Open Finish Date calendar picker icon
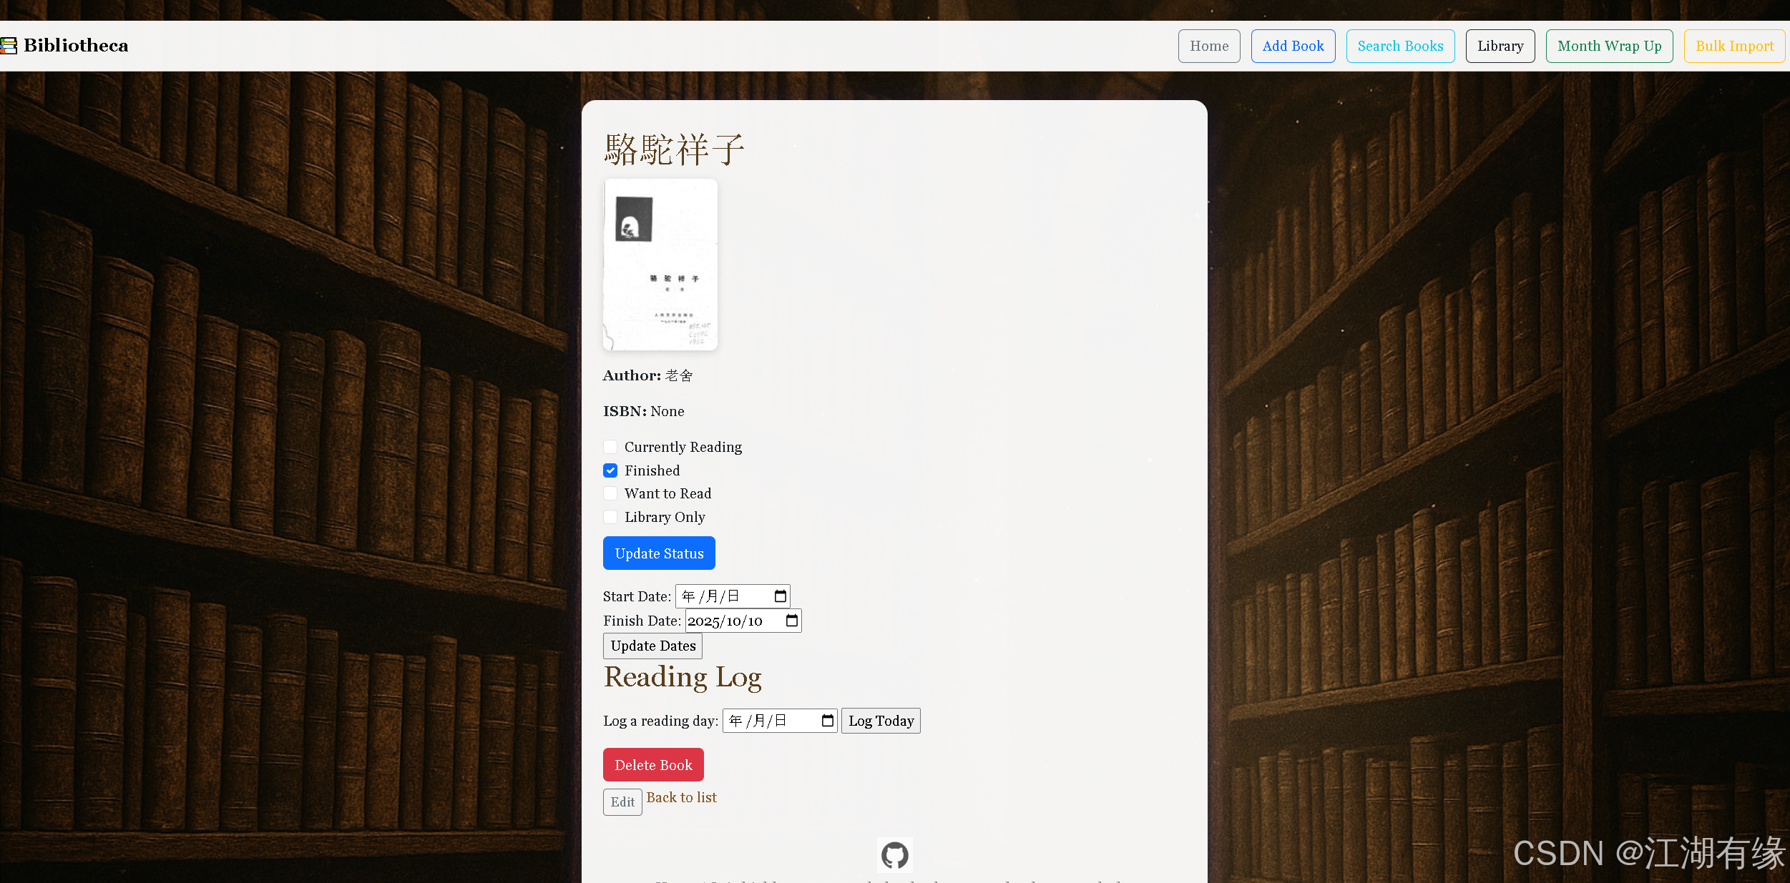1790x883 pixels. pos(791,621)
